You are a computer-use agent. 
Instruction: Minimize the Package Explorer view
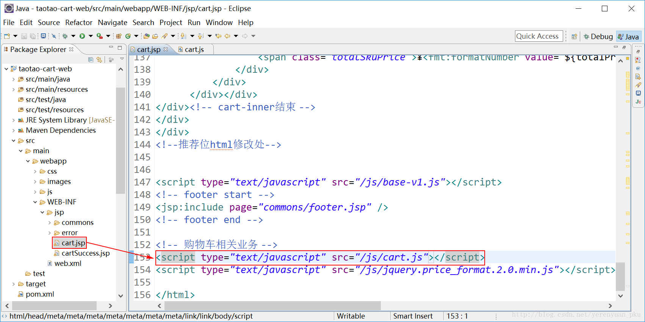[111, 47]
